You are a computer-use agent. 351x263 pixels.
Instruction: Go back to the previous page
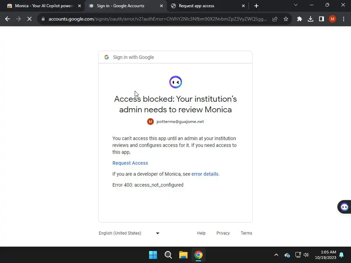coord(8,19)
